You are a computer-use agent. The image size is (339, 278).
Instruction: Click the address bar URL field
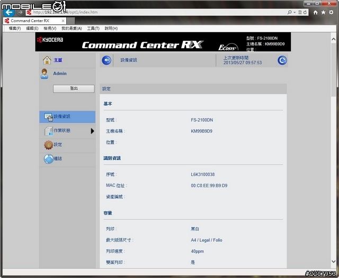click(156, 12)
